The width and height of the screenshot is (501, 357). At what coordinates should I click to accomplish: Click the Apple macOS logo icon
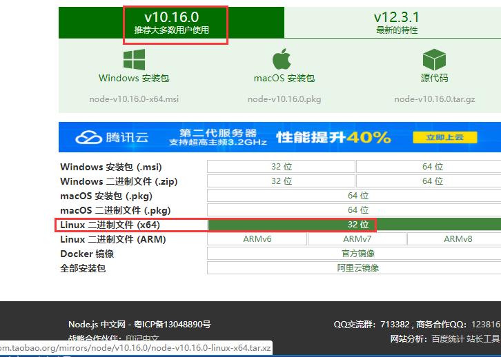pos(282,59)
